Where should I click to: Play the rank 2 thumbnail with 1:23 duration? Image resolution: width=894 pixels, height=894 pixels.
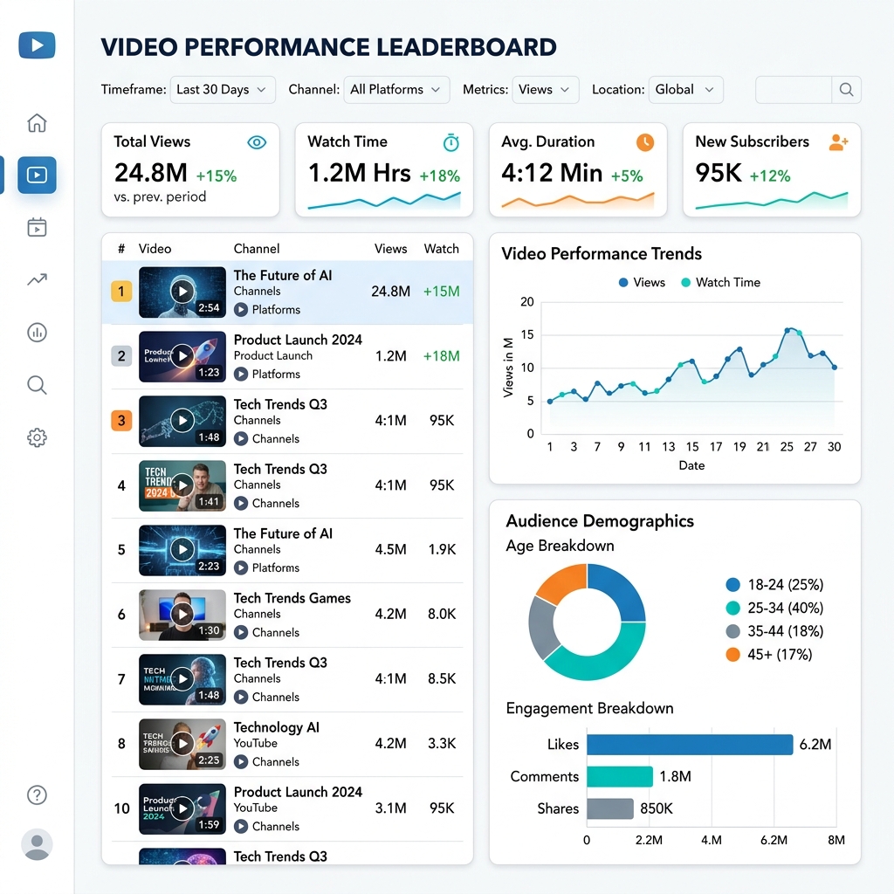tap(182, 356)
